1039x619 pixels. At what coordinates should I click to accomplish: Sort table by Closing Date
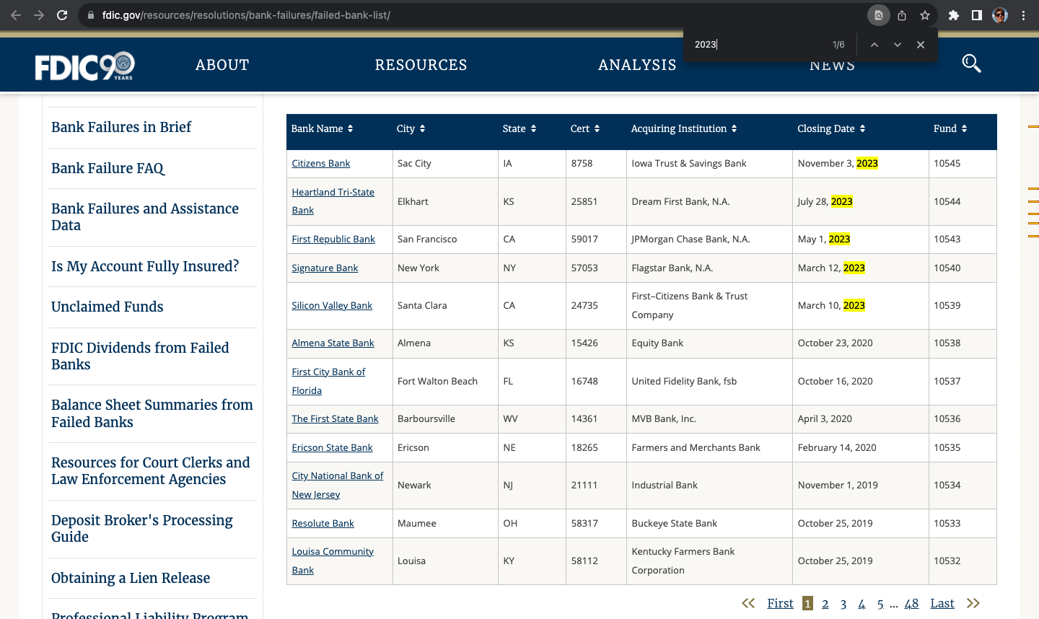tap(831, 128)
